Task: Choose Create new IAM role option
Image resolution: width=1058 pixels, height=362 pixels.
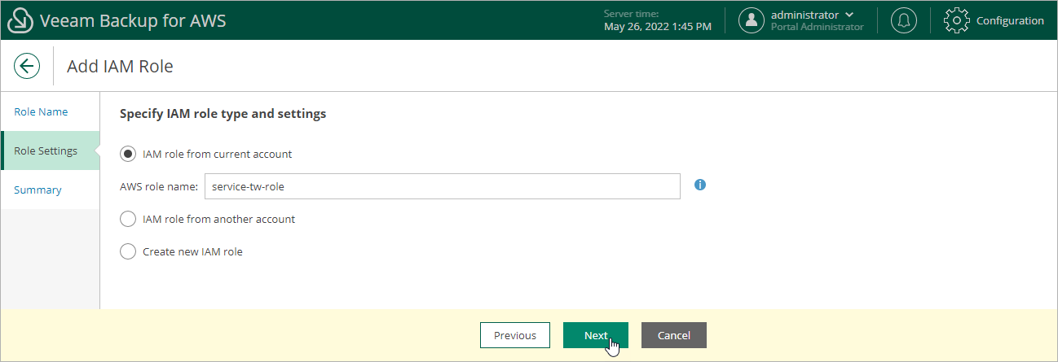Action: click(x=128, y=251)
